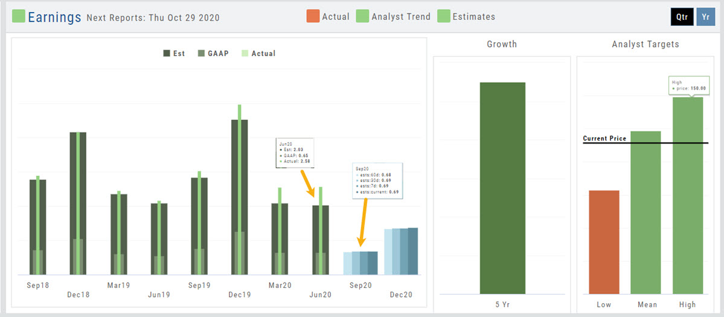Click the 5 Yr growth bar

click(502, 187)
